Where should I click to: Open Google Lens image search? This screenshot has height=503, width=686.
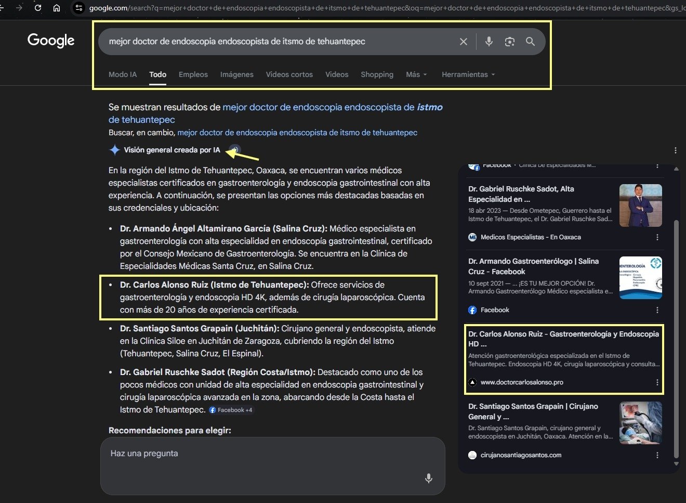510,42
